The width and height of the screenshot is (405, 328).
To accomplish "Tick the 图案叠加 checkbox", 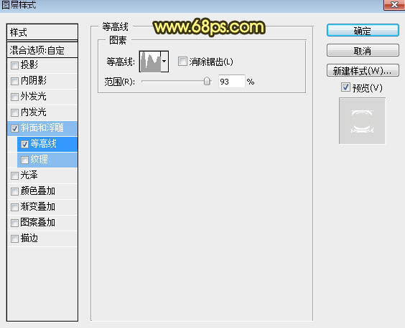I will 14,223.
